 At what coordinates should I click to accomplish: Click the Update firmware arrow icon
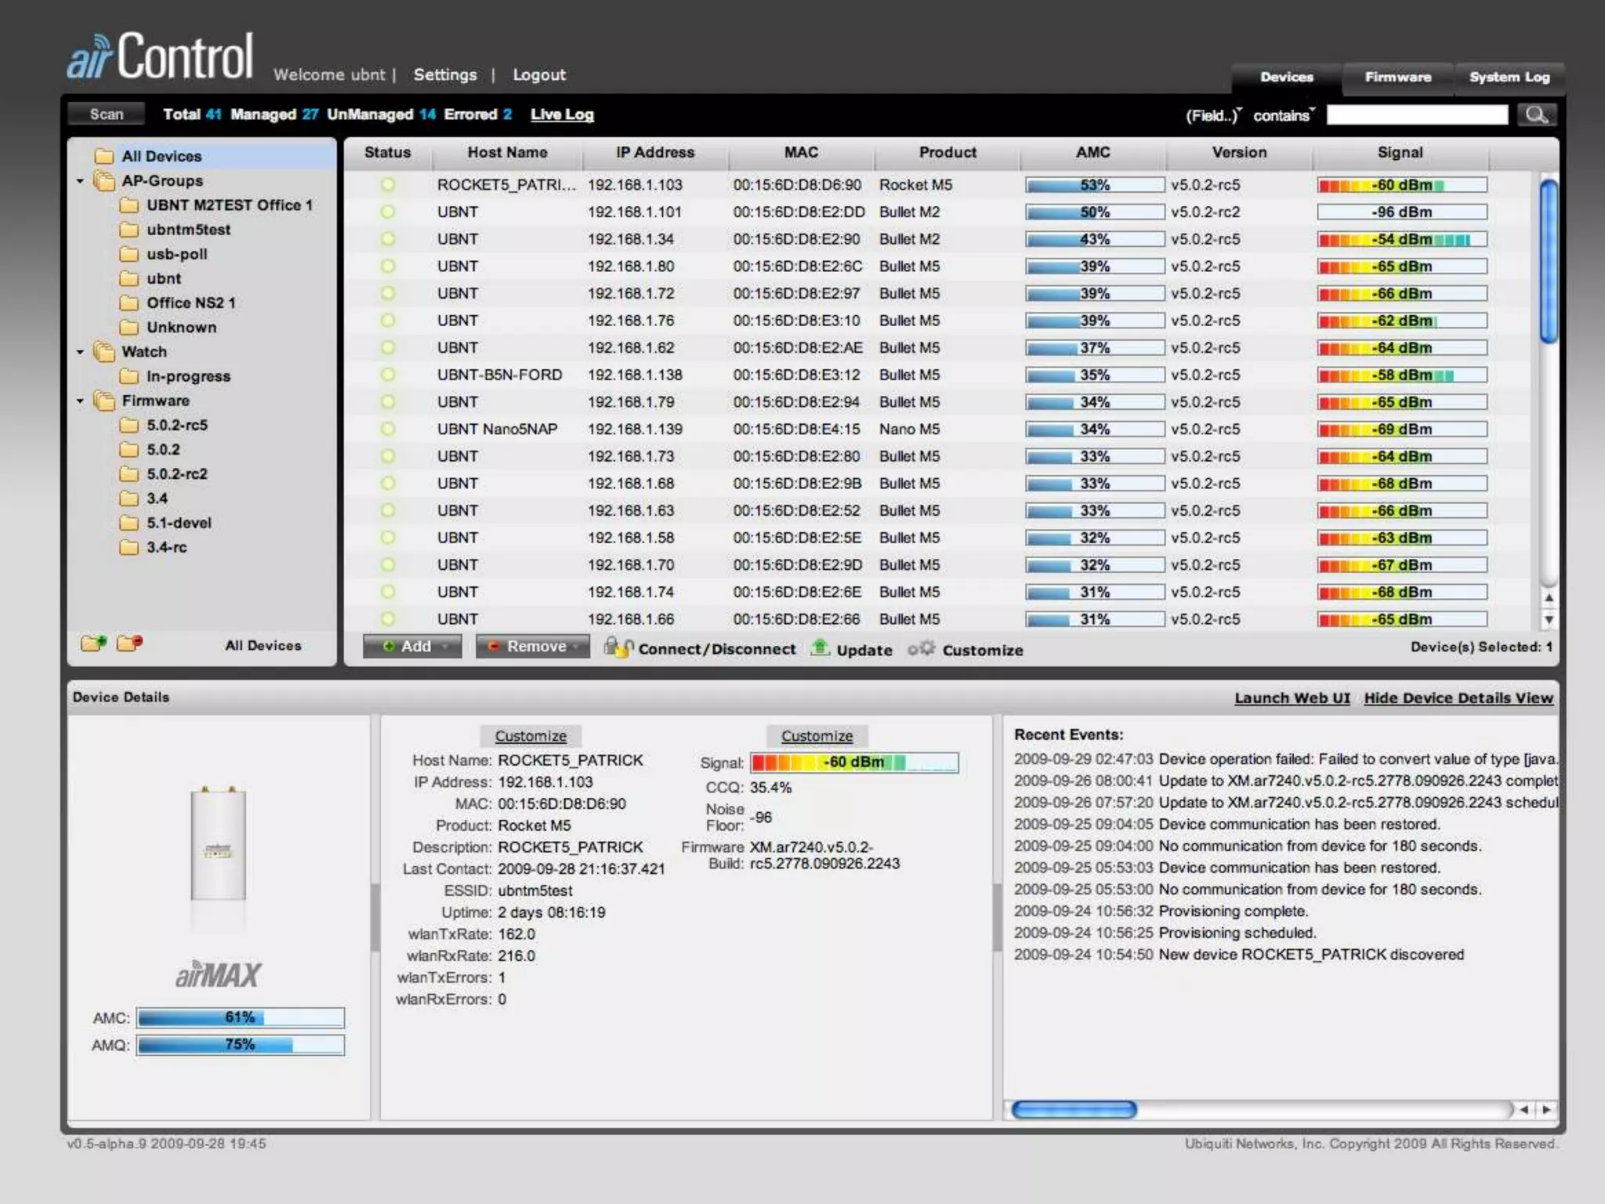(820, 647)
